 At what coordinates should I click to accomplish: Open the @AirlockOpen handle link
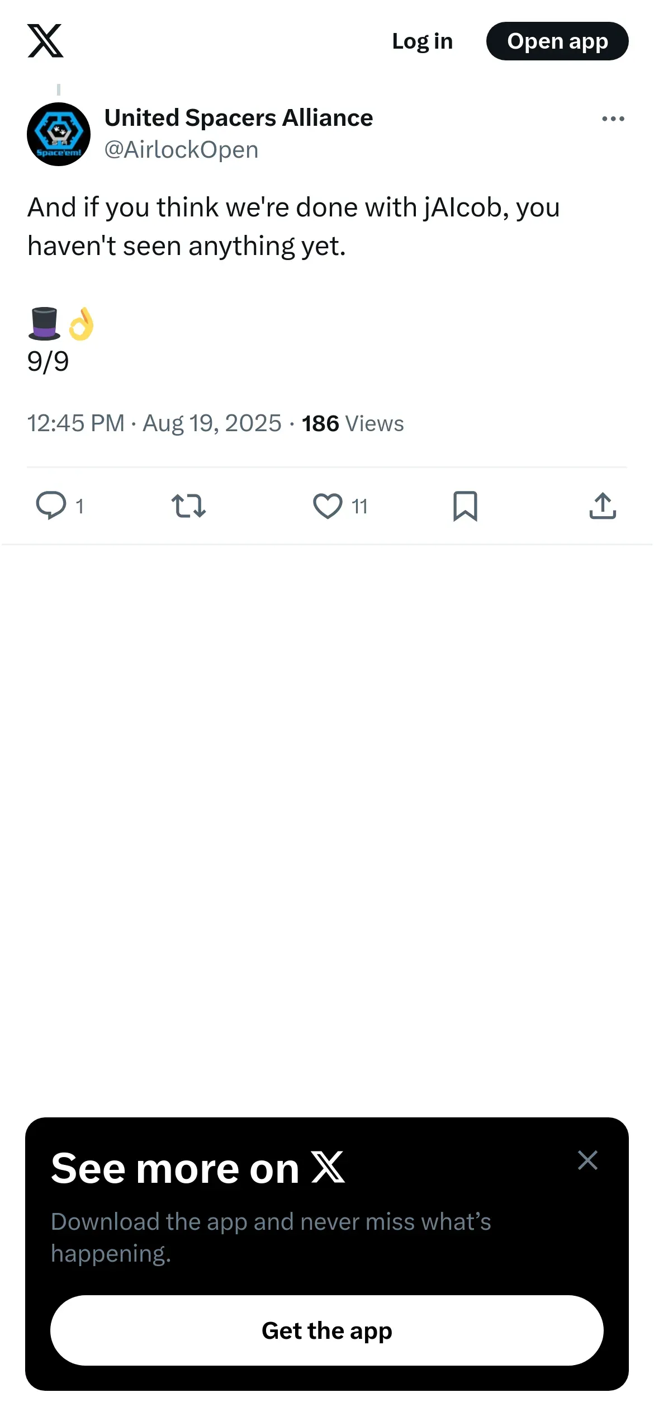click(x=181, y=150)
